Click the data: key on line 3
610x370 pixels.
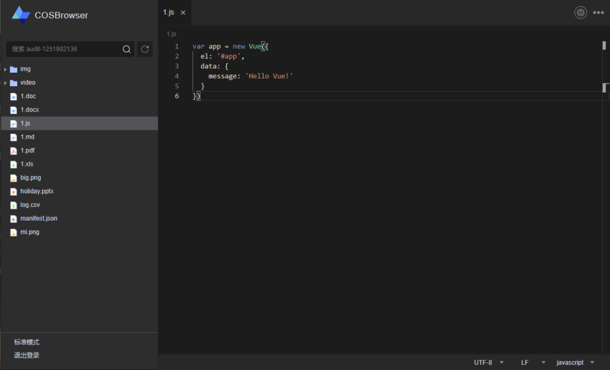[x=210, y=66]
